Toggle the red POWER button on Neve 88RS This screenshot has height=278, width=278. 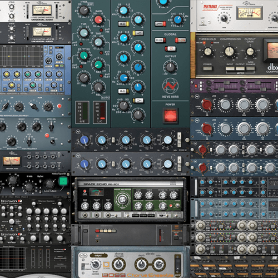click(x=170, y=116)
